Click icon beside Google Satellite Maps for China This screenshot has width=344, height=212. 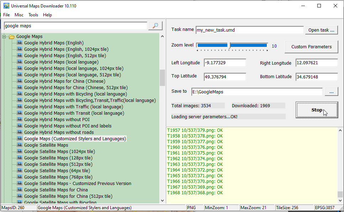(20, 190)
